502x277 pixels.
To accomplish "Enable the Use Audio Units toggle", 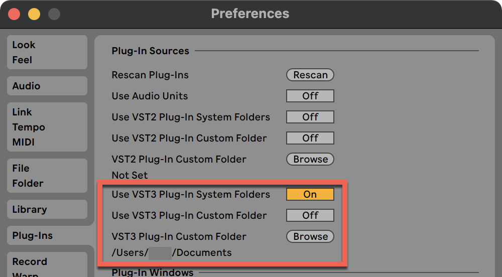I will (x=310, y=96).
